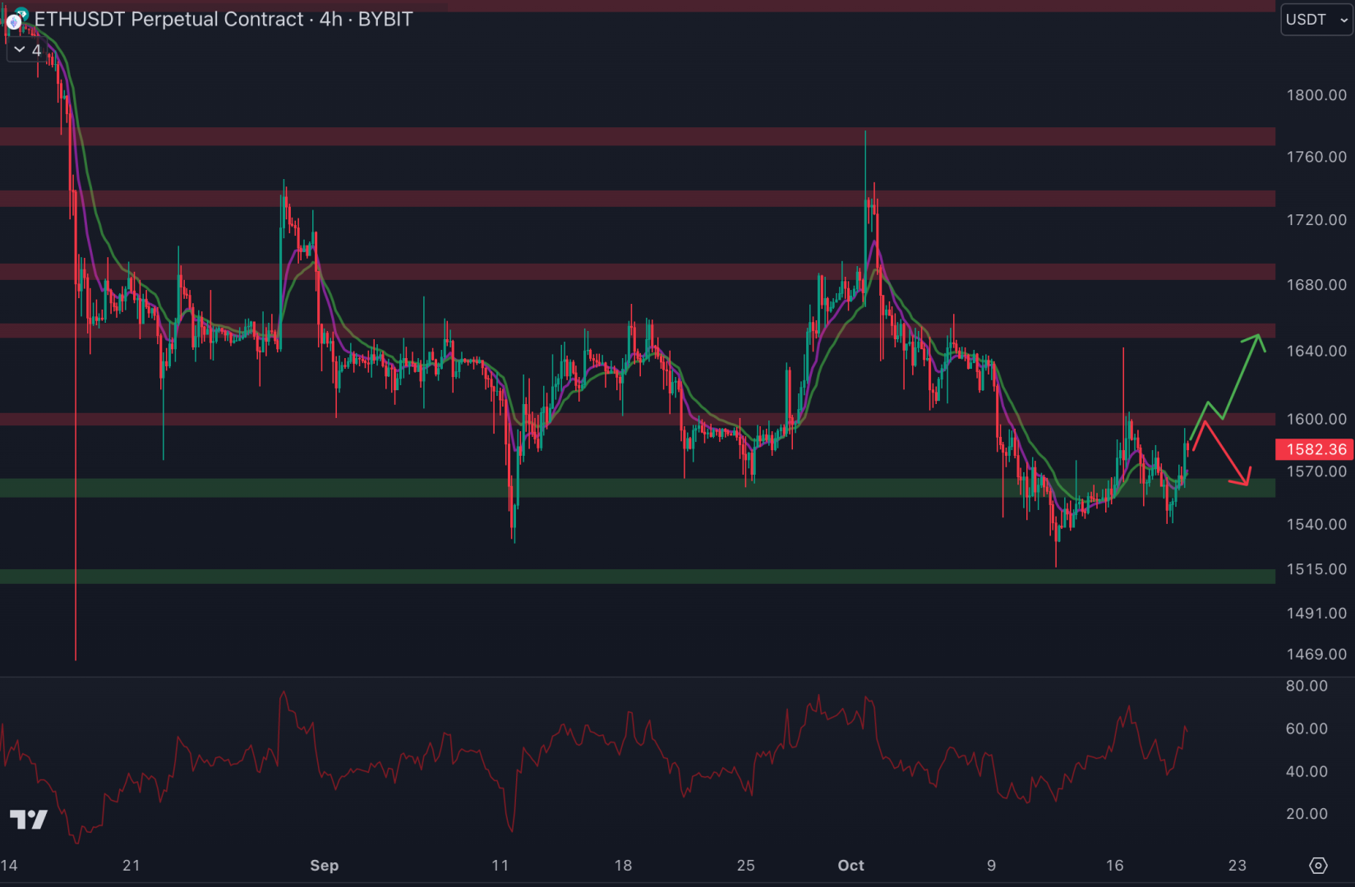Image resolution: width=1355 pixels, height=887 pixels.
Task: Select the red resistance zone at 1600
Action: click(638, 419)
